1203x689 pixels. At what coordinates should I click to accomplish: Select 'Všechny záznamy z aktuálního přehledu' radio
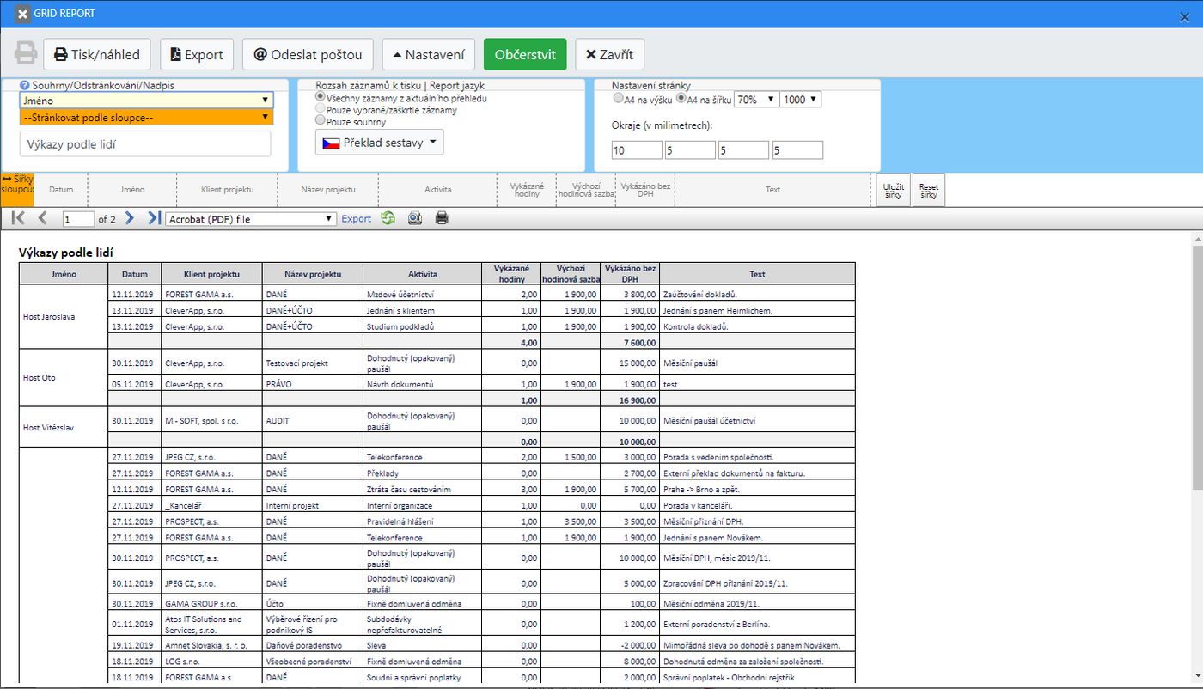click(321, 98)
